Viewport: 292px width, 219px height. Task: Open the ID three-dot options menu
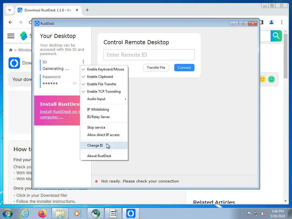click(x=83, y=62)
